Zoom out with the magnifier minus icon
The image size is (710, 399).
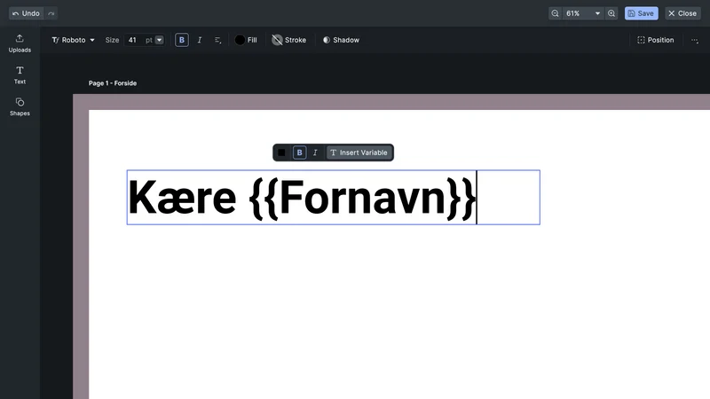[556, 13]
